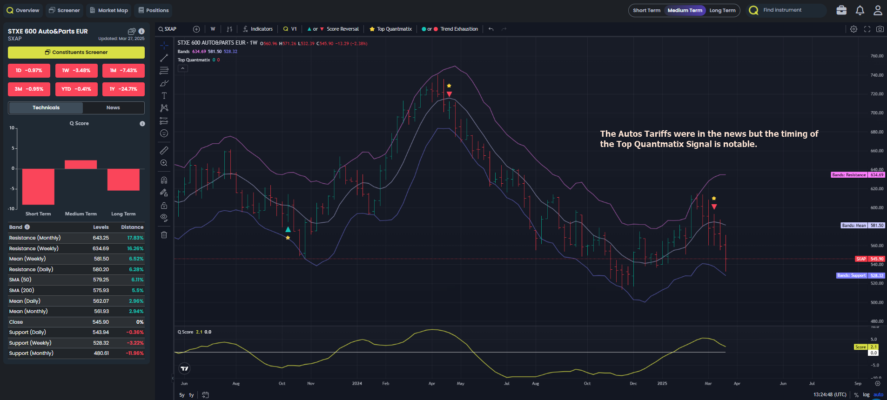Click the trash icon to remove drawings
This screenshot has width=887, height=400.
coord(164,235)
